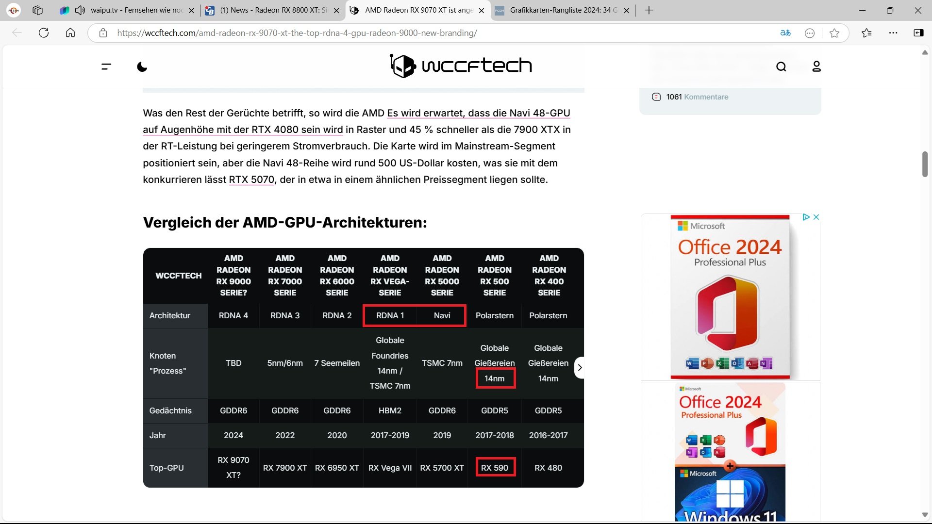Open the RTX 5070 link
The image size is (933, 524).
click(x=251, y=180)
